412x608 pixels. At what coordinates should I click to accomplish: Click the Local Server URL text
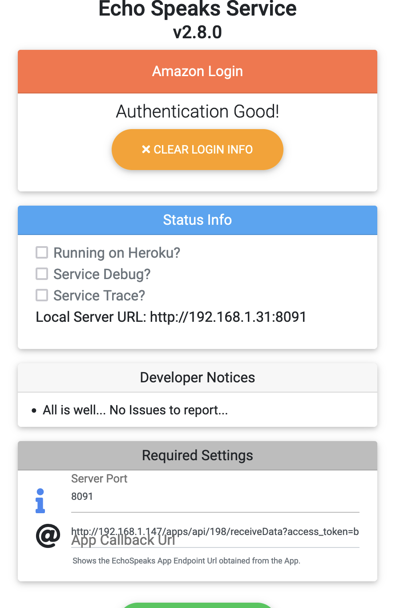(171, 317)
